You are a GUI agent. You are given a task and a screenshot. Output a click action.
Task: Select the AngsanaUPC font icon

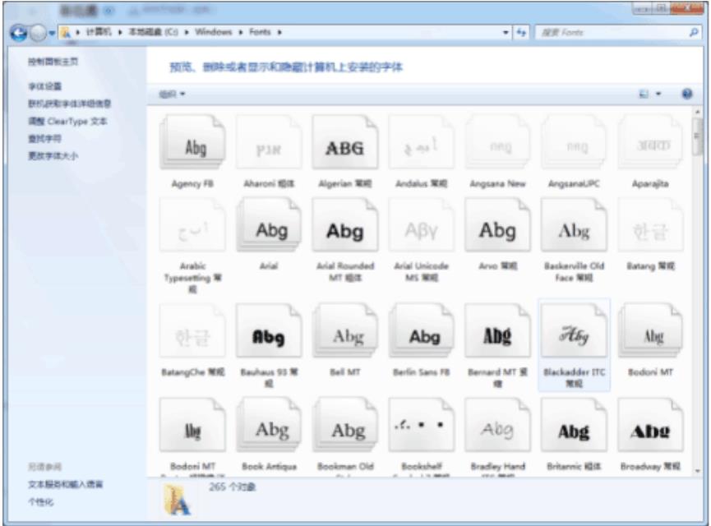[574, 143]
